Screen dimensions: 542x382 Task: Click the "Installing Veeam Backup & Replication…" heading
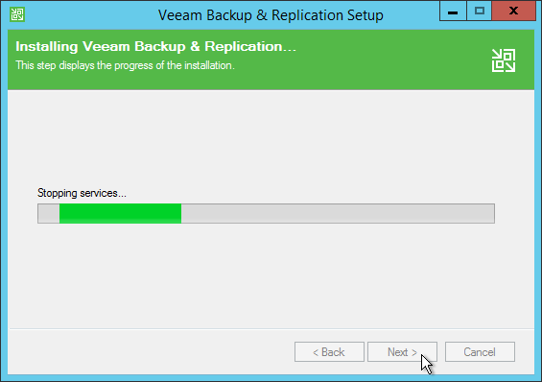[156, 46]
